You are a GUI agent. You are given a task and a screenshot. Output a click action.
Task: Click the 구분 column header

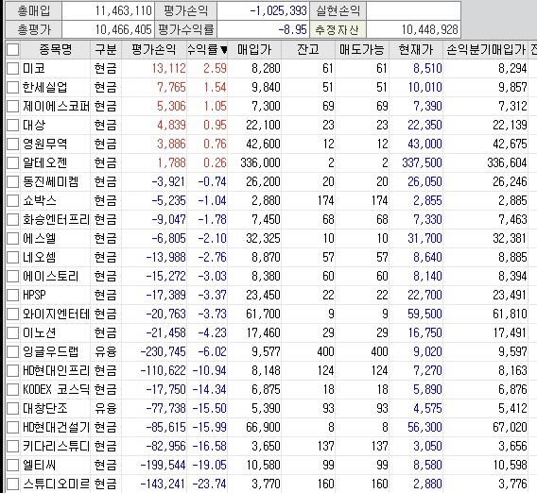pyautogui.click(x=106, y=50)
